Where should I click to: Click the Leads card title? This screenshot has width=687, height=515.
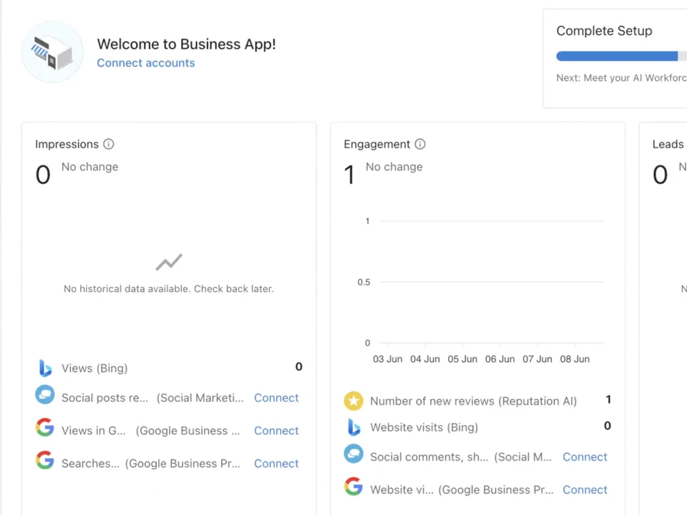point(668,144)
